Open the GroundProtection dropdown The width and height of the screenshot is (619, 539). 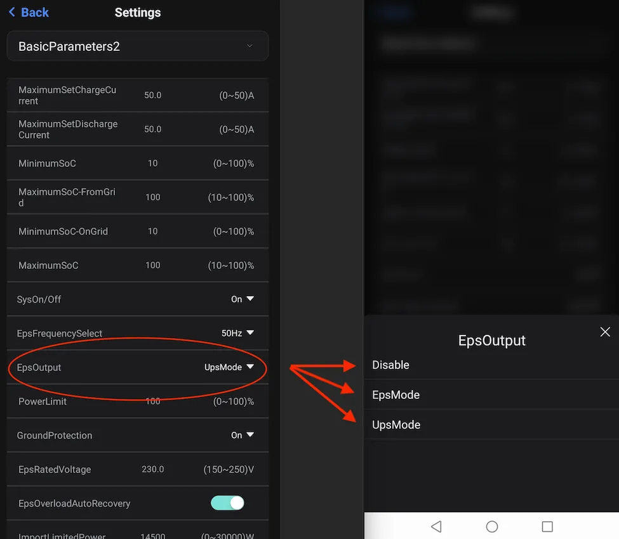pos(242,435)
